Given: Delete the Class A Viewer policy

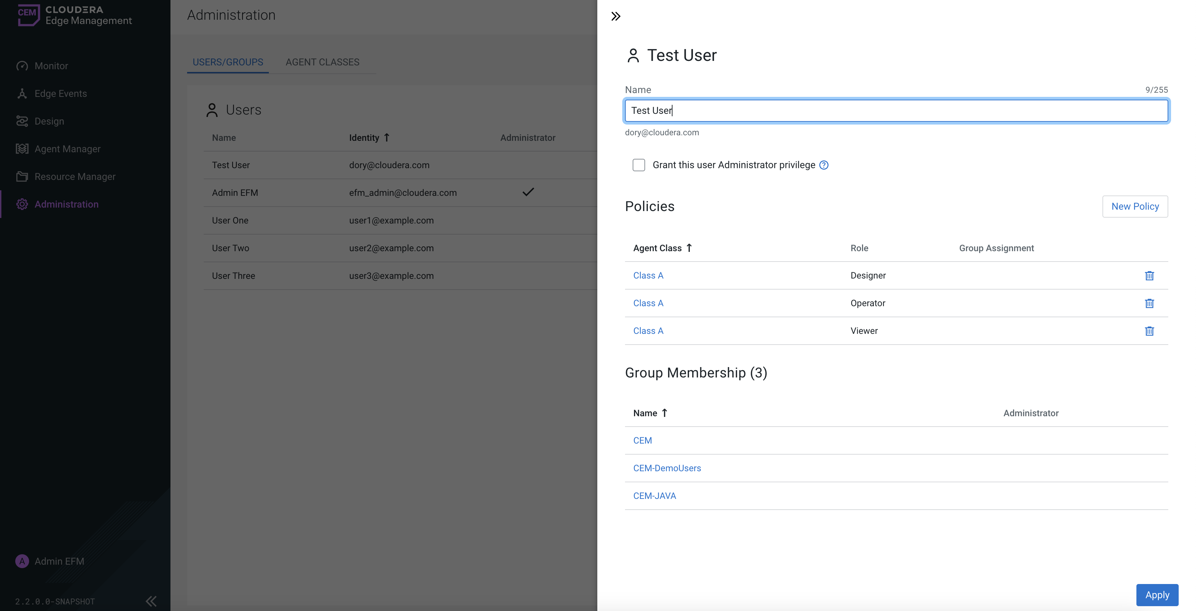Looking at the screenshot, I should (x=1149, y=331).
